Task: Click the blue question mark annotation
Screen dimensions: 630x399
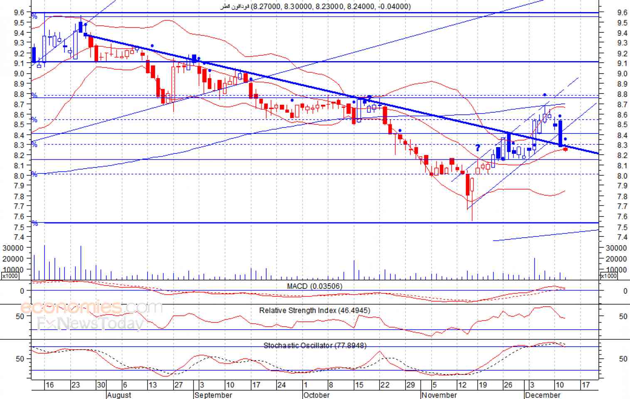Action: coord(478,148)
